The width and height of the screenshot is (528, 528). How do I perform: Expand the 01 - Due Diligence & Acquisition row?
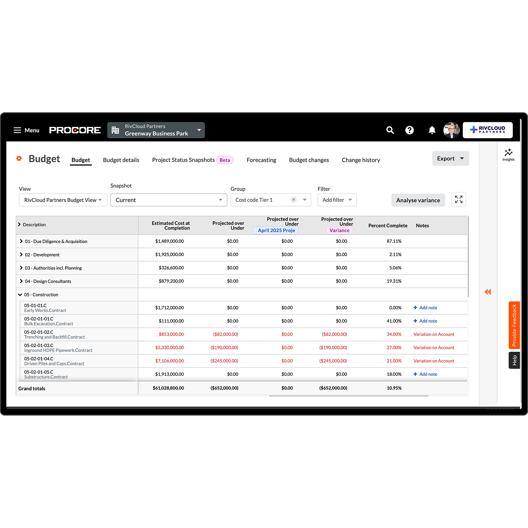tap(21, 241)
